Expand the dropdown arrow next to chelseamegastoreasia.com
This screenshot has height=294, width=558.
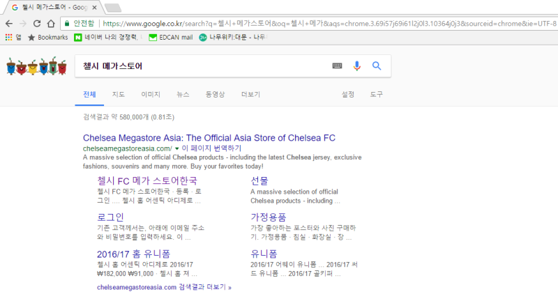coord(177,148)
